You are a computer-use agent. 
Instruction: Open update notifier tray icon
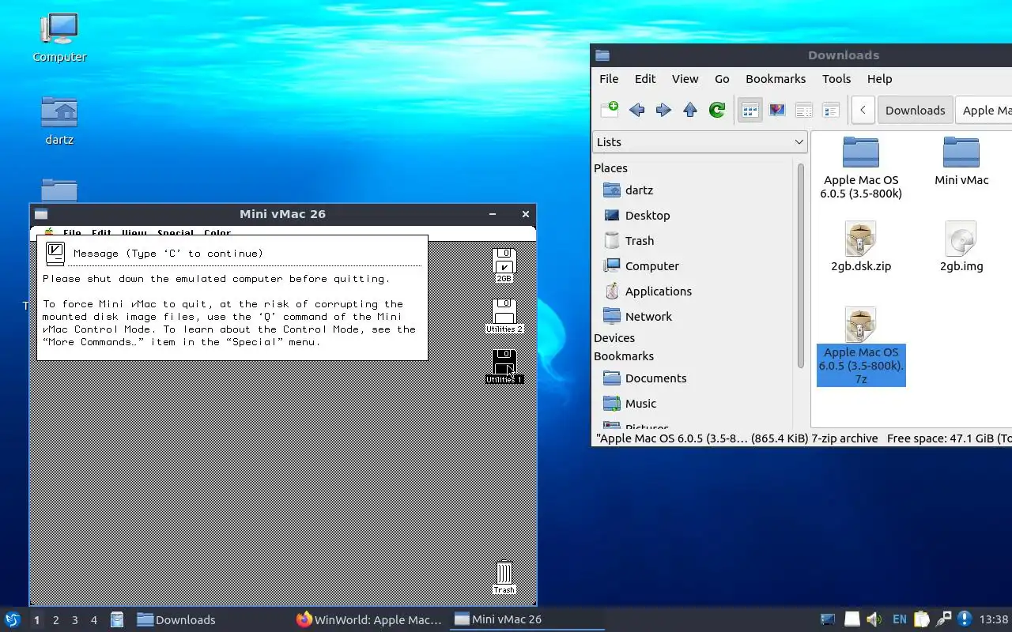click(964, 619)
